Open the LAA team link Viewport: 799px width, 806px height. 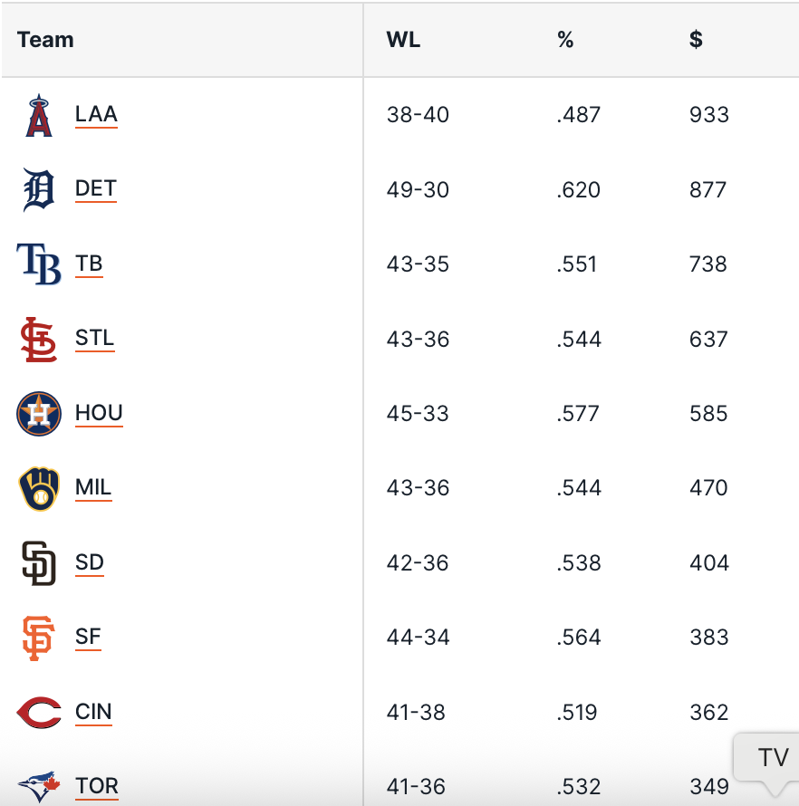coord(96,114)
